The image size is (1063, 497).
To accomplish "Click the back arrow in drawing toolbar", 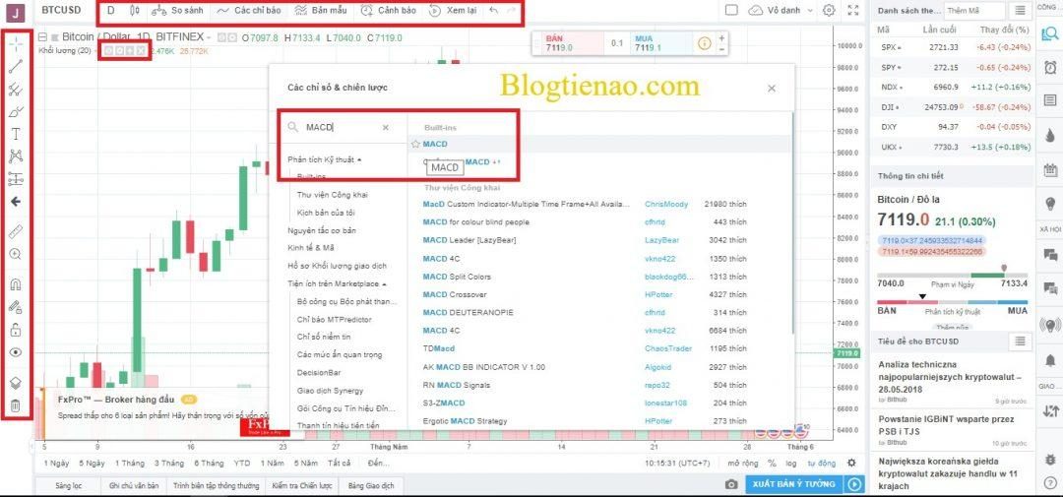I will coord(16,202).
